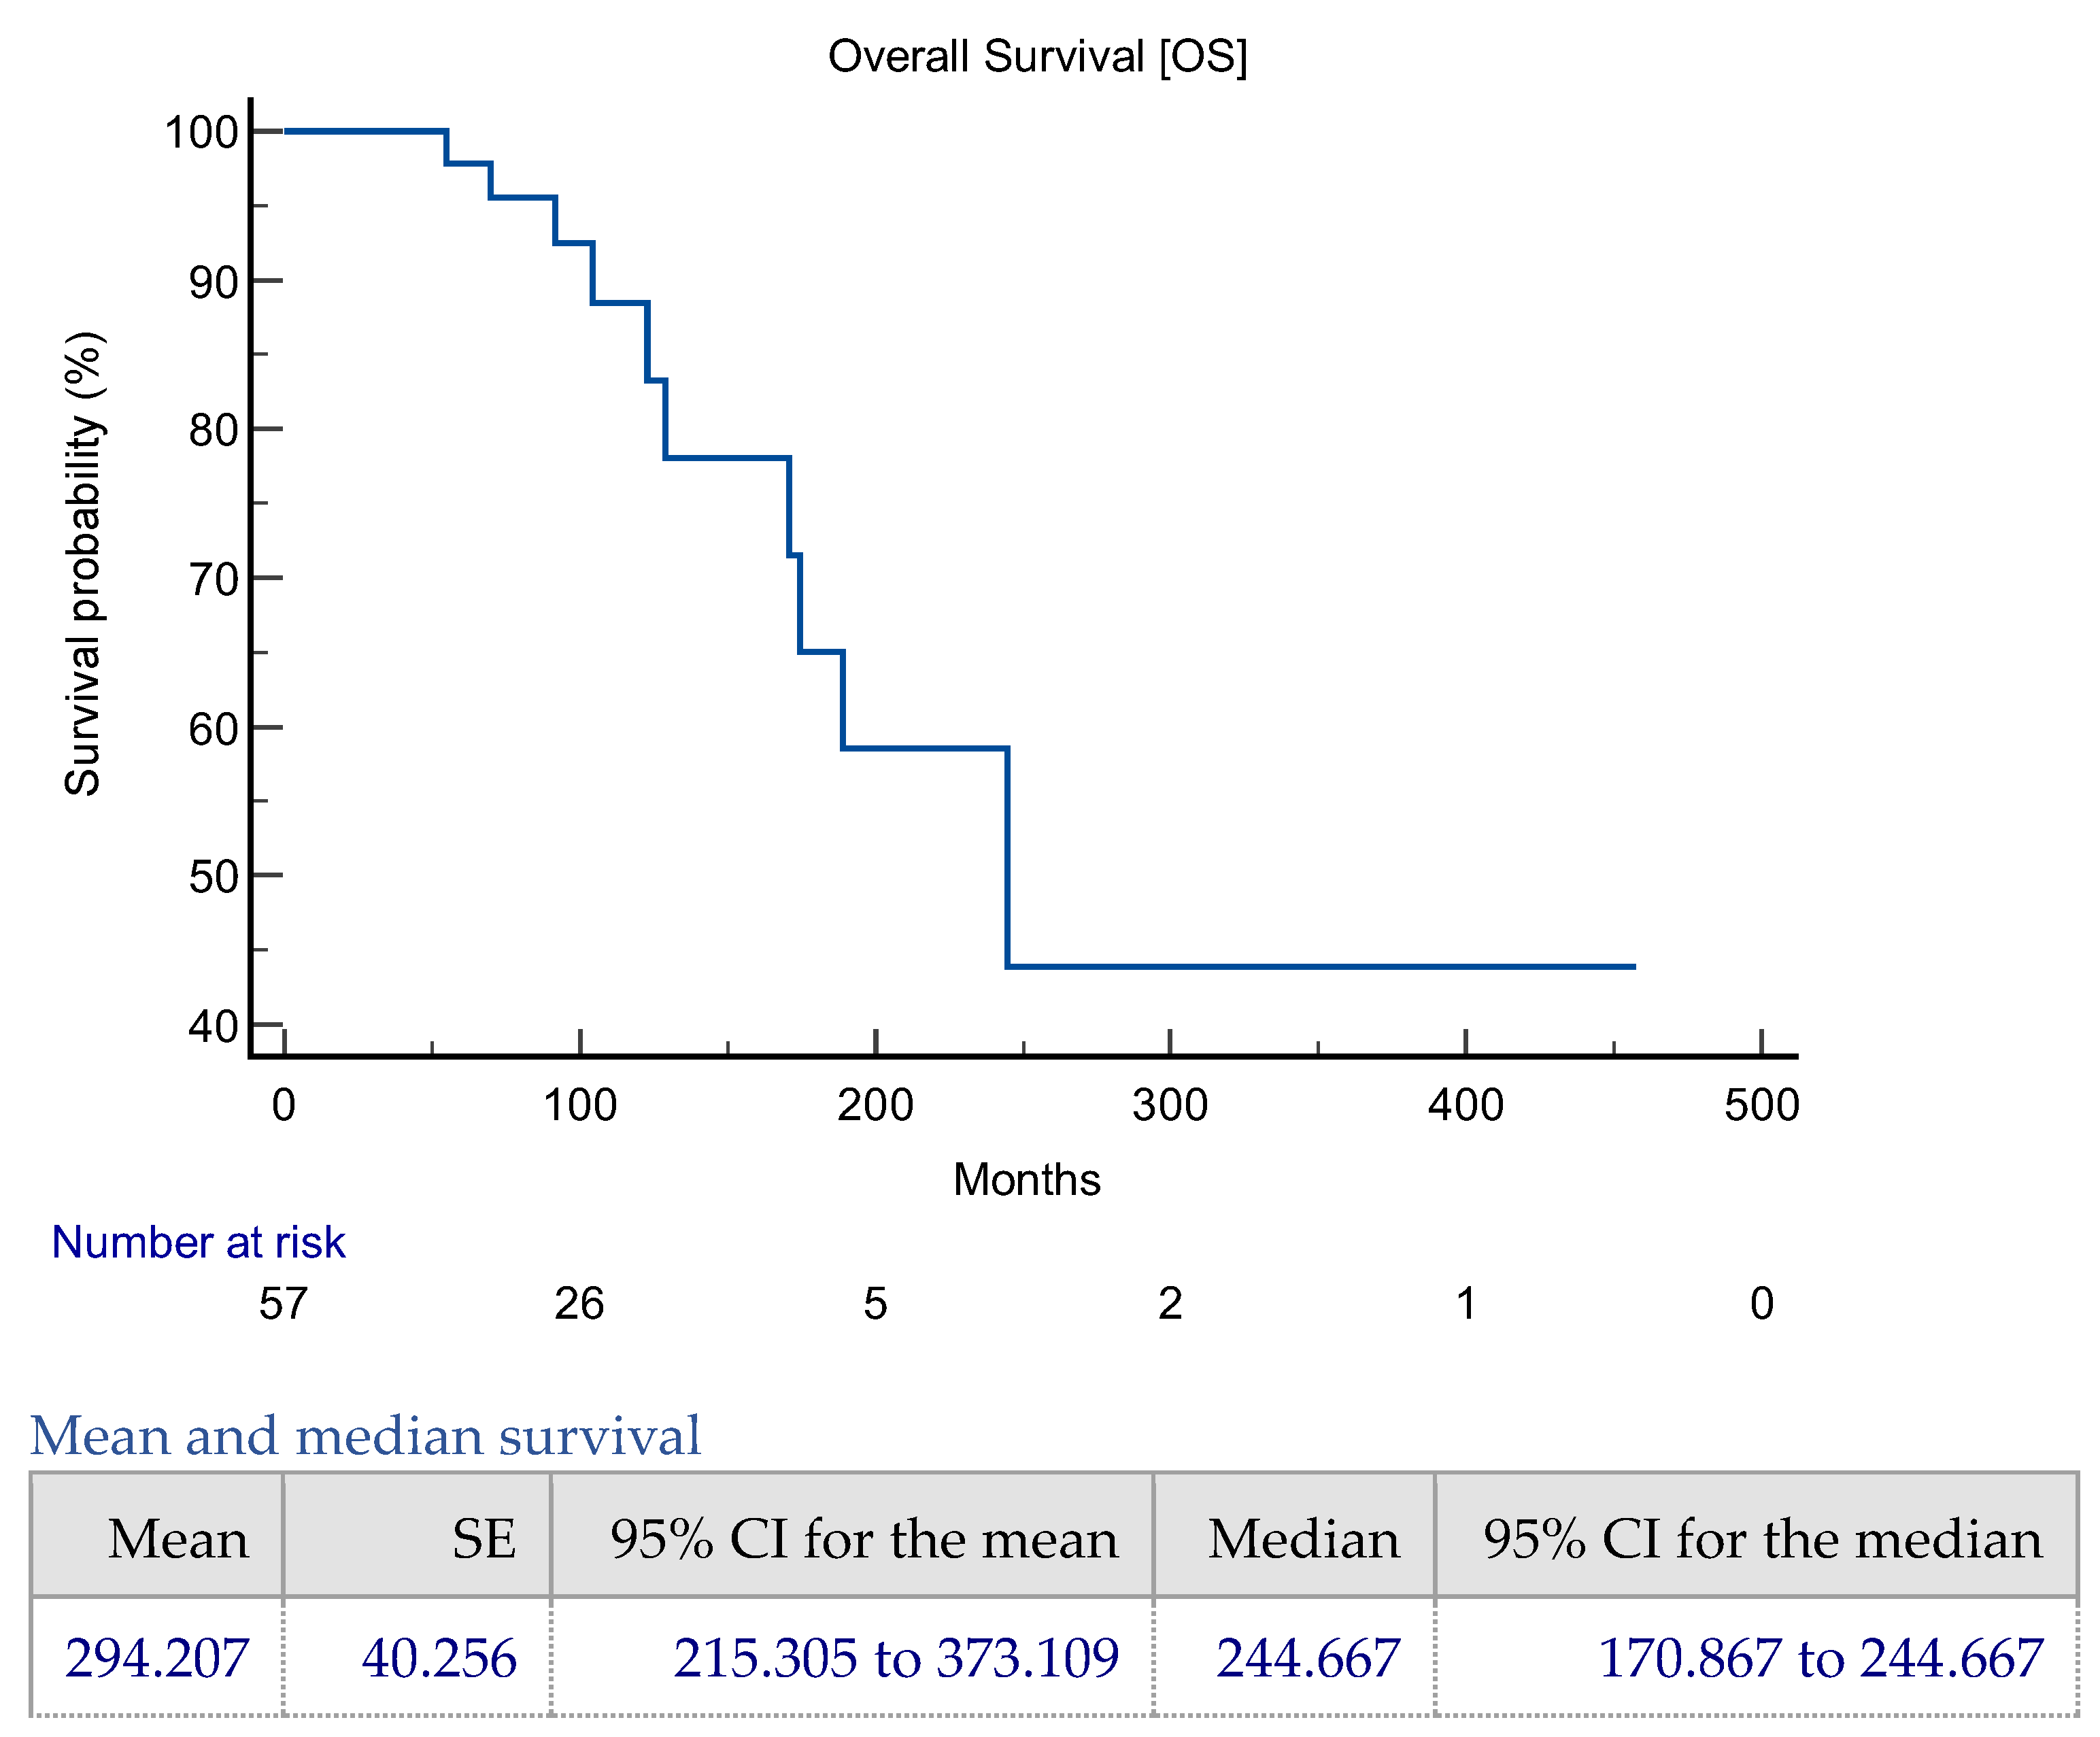The height and width of the screenshot is (1737, 2100).
Task: Click the 95% CI for the median header
Action: tap(1762, 1539)
